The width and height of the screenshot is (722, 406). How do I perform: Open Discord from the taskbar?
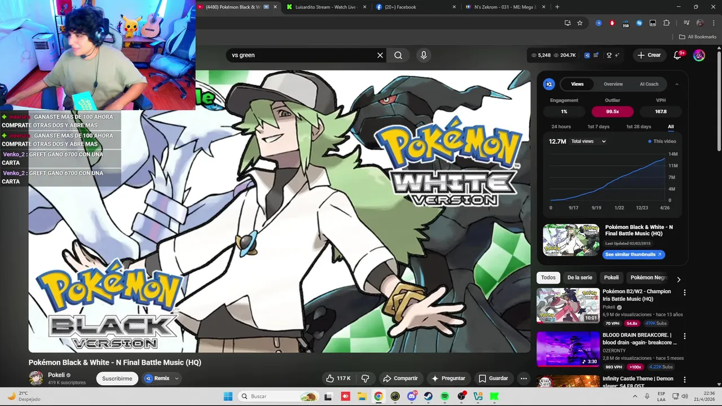point(412,396)
